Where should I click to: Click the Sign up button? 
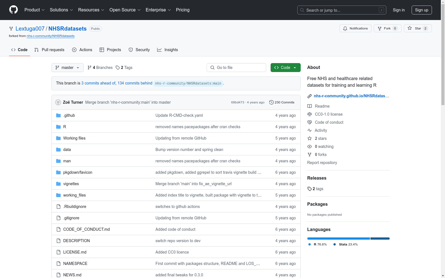coord(422,10)
